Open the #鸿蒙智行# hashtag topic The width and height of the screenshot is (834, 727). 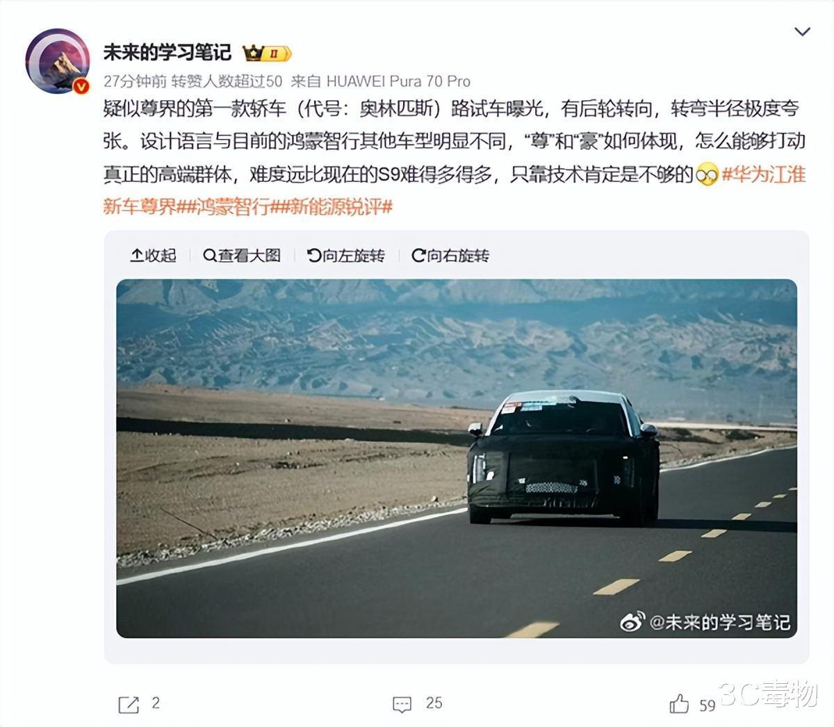[226, 206]
